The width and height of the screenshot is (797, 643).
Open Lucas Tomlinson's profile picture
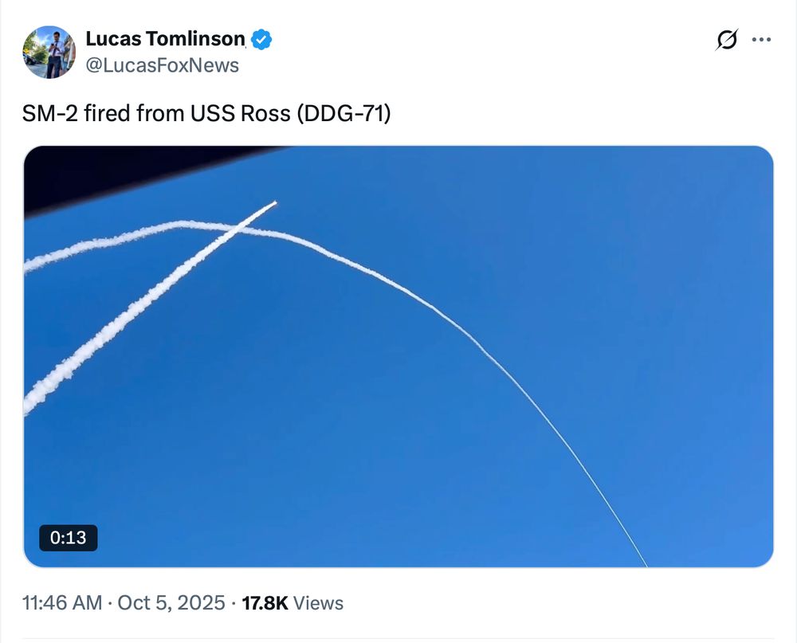(x=49, y=52)
